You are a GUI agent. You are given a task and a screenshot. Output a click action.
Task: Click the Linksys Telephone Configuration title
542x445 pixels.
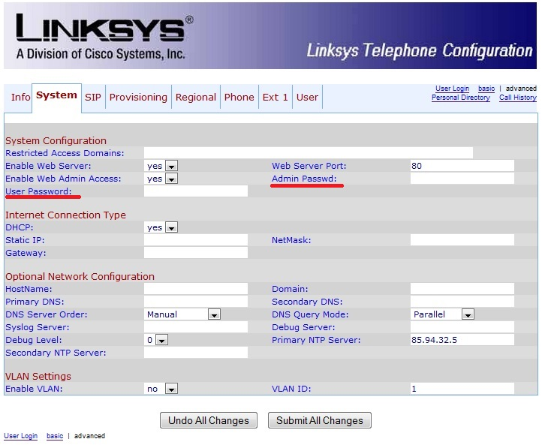tap(420, 50)
